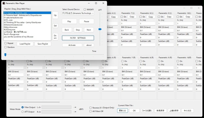The height and width of the screenshot is (118, 204).
Task: Open the Select Sound Device dropdown
Action: coord(78,13)
